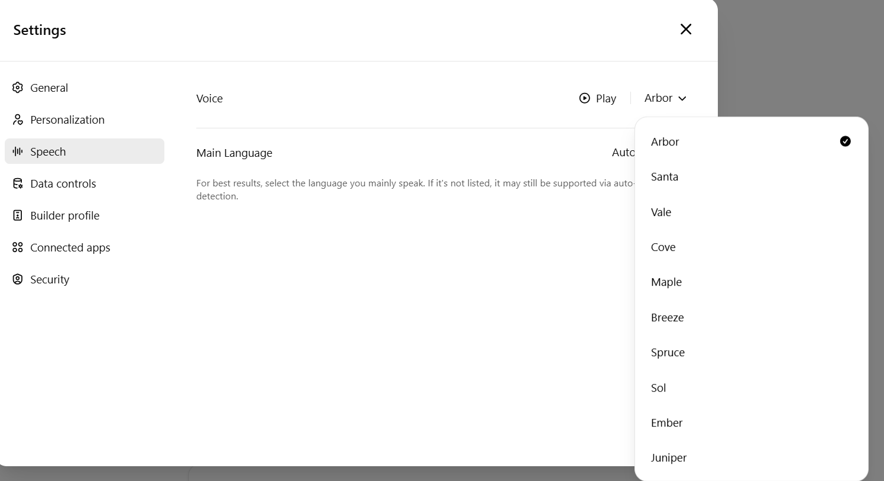Select the Maple voice option

(666, 282)
